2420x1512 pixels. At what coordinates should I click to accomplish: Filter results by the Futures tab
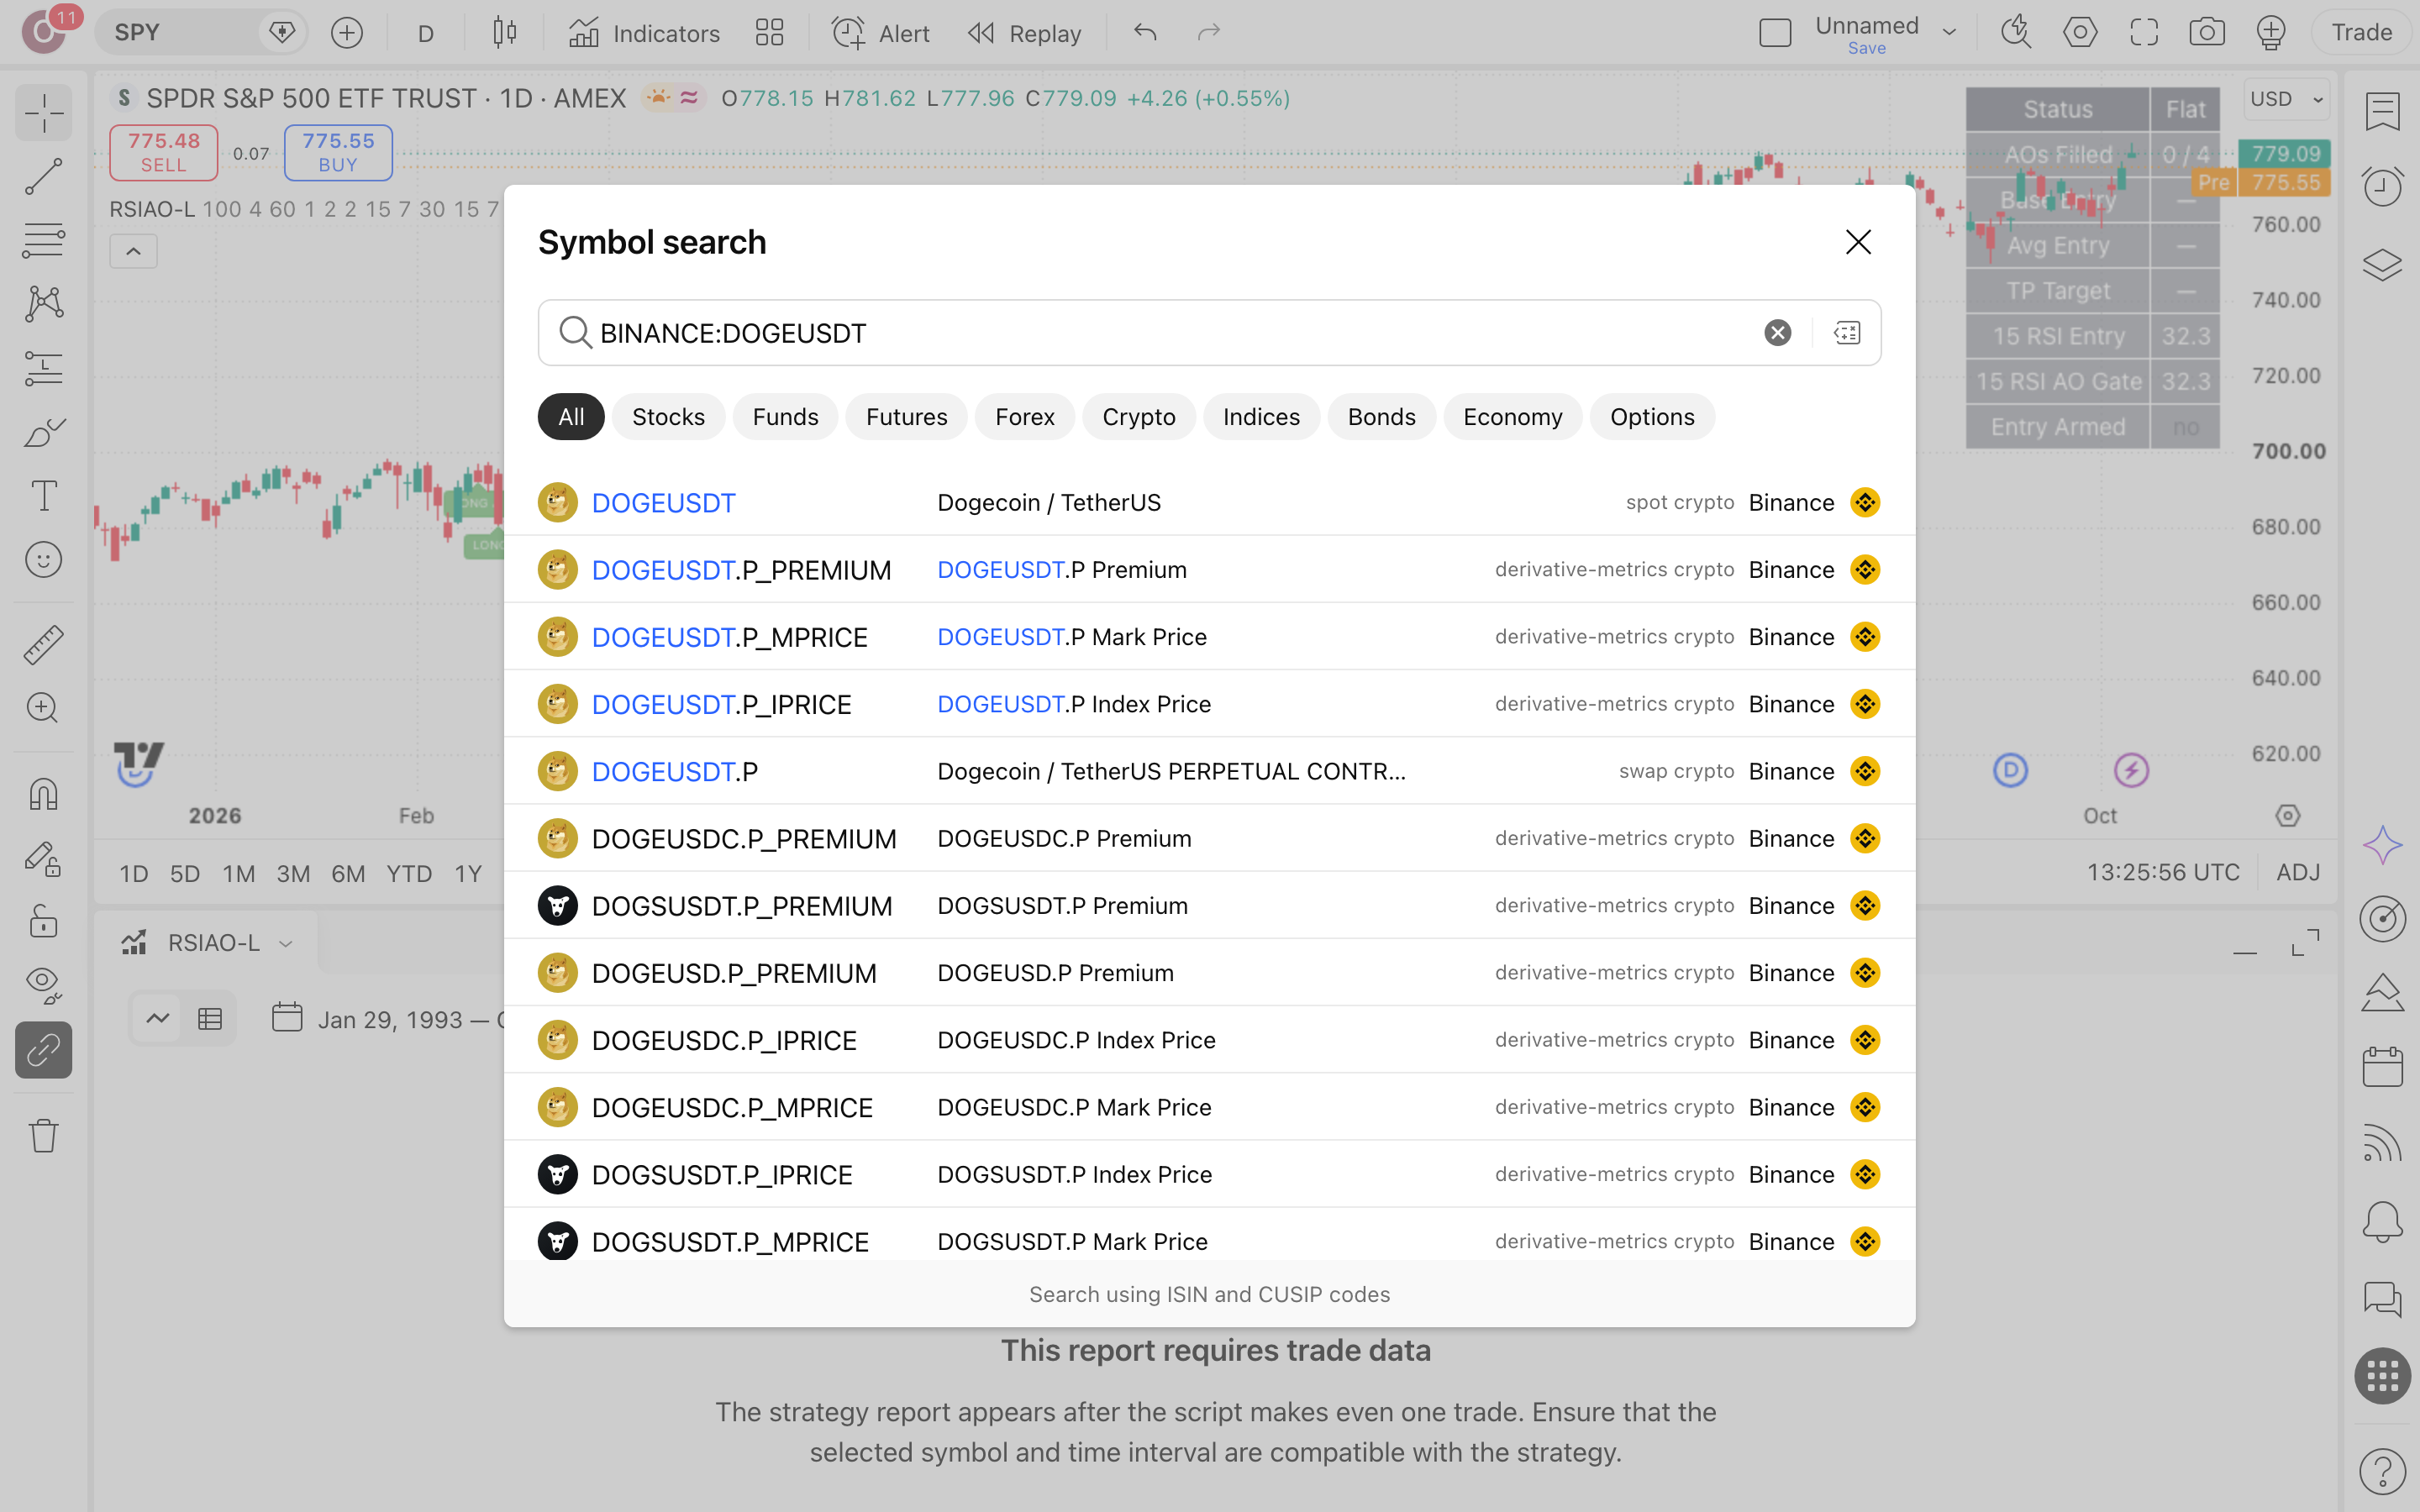tap(906, 417)
